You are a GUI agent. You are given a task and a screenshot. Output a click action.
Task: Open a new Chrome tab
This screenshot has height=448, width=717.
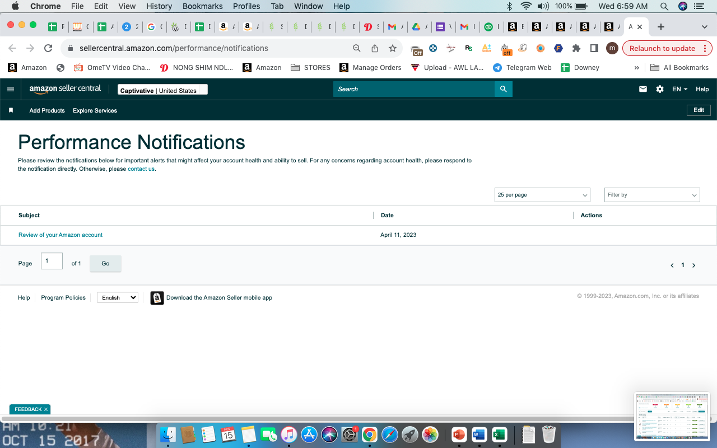[x=661, y=27]
